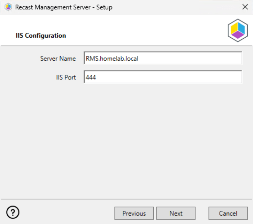The image size is (253, 224).
Task: Click the Server Name label
Action: pos(58,59)
